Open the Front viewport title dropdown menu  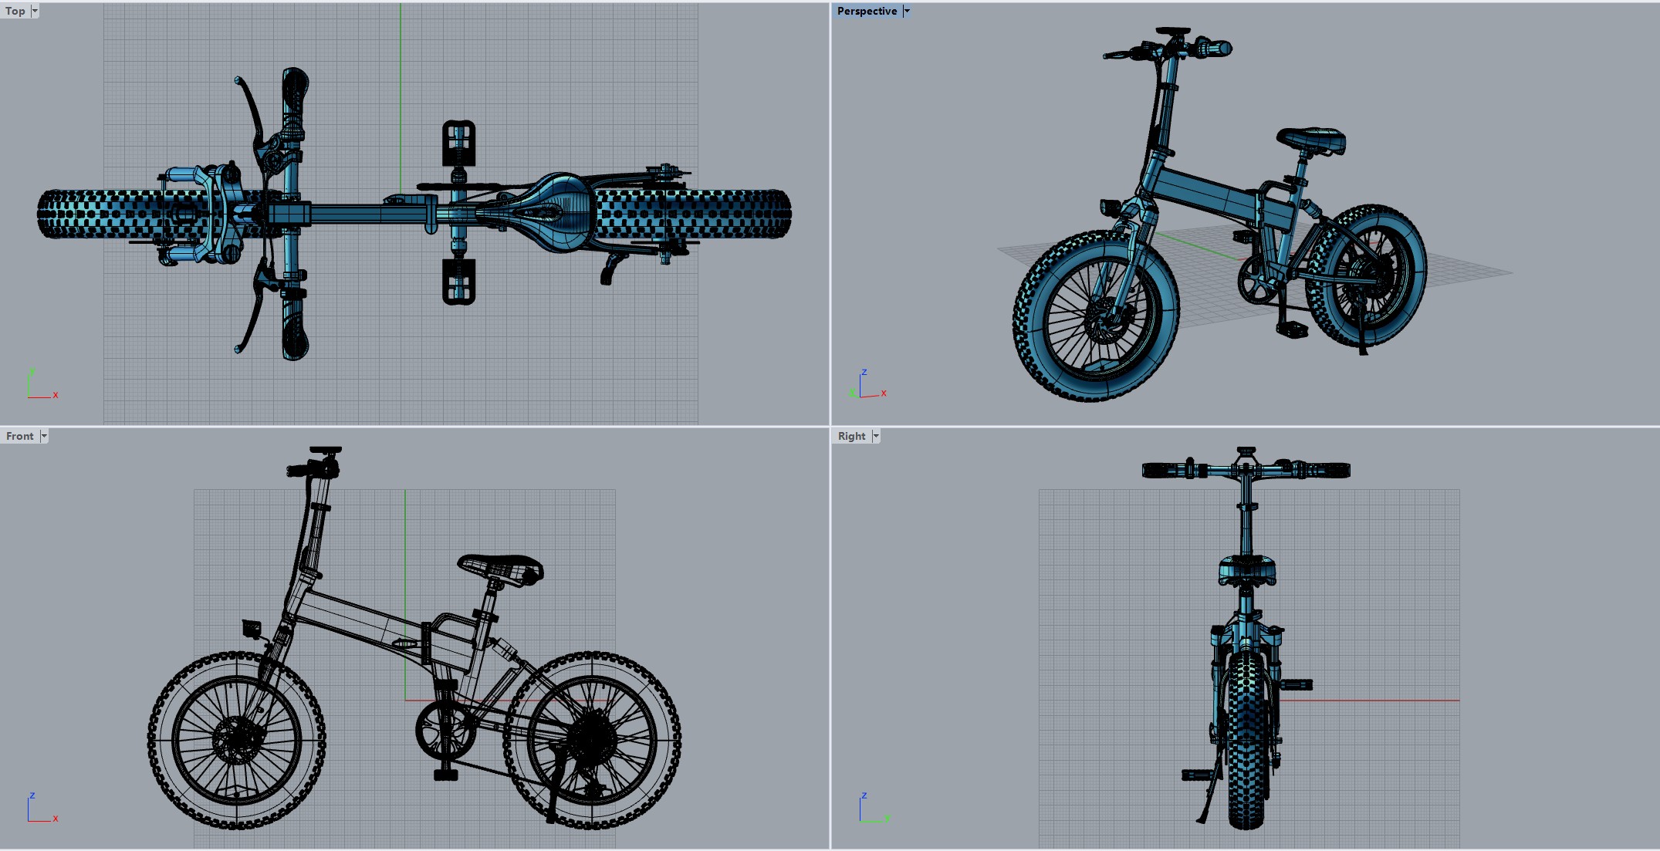44,436
